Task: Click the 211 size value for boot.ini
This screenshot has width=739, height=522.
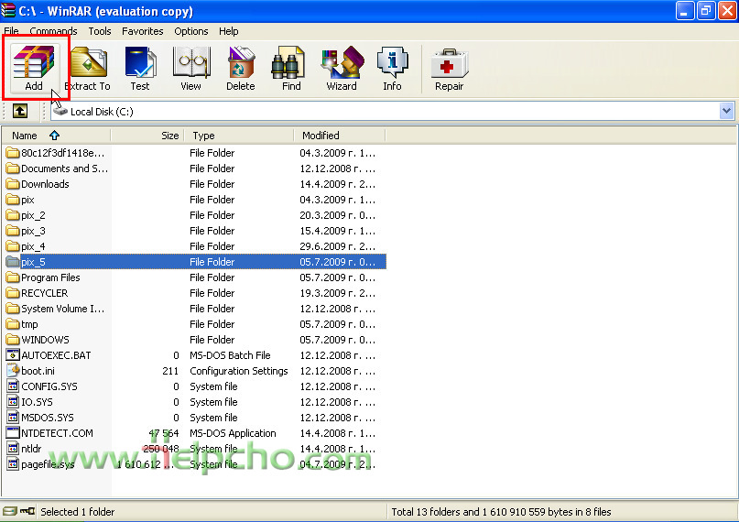Action: (170, 371)
